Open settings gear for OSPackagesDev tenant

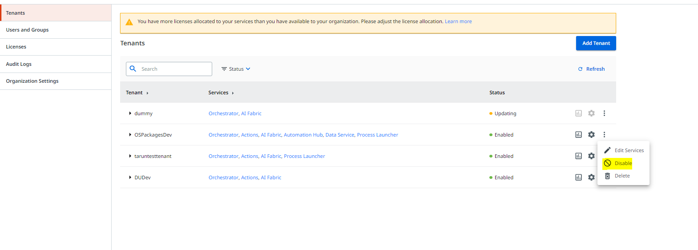pos(591,134)
